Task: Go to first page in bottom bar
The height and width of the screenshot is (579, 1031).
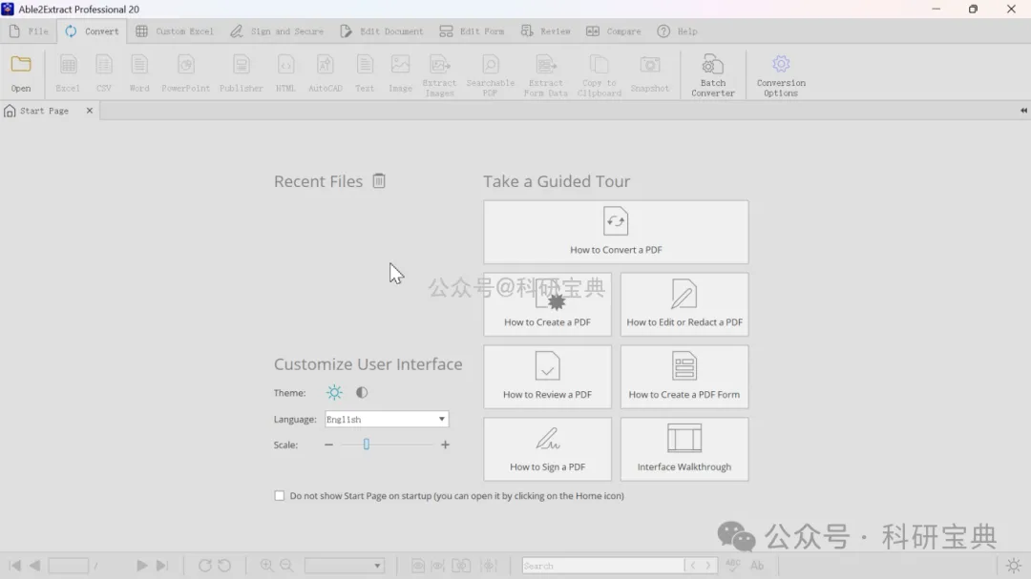Action: pyautogui.click(x=14, y=566)
